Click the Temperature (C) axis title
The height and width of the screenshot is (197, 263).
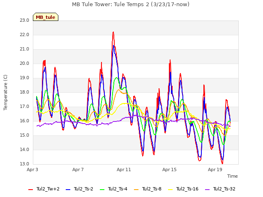click(5, 92)
